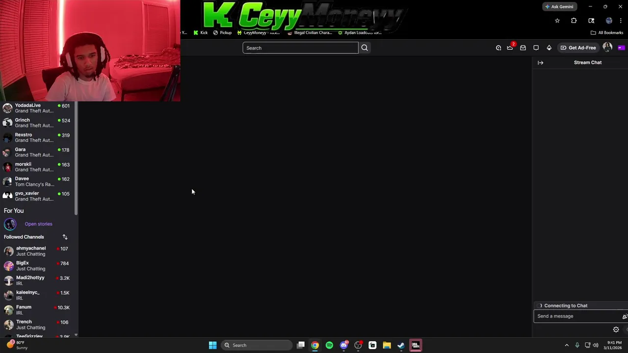Screen dimensions: 628x353
Task: Click the tab search icon in Chrome toolbar
Action: click(591, 21)
